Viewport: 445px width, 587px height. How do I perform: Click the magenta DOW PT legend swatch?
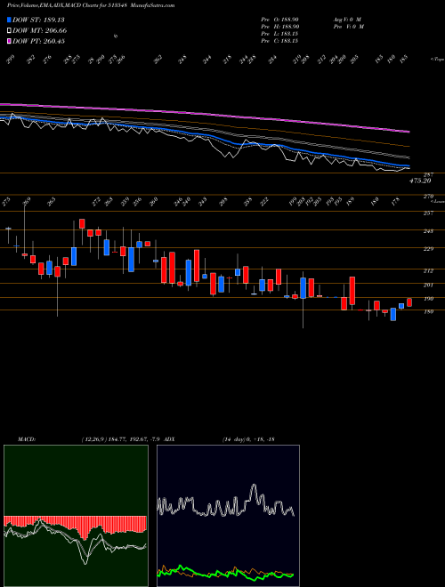coord(10,41)
